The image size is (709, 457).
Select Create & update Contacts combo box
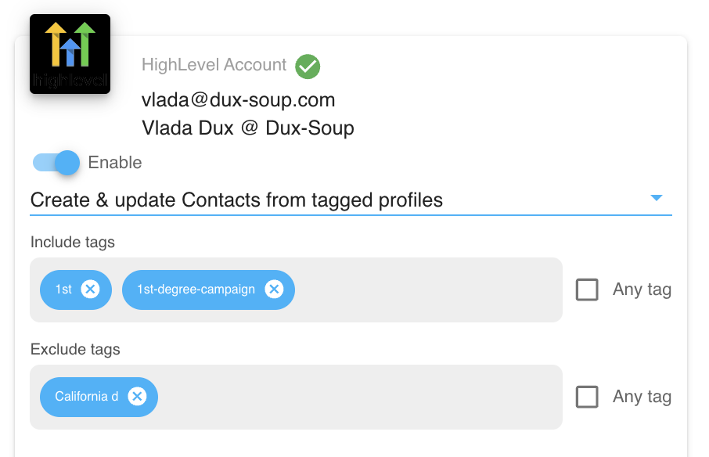pos(351,200)
